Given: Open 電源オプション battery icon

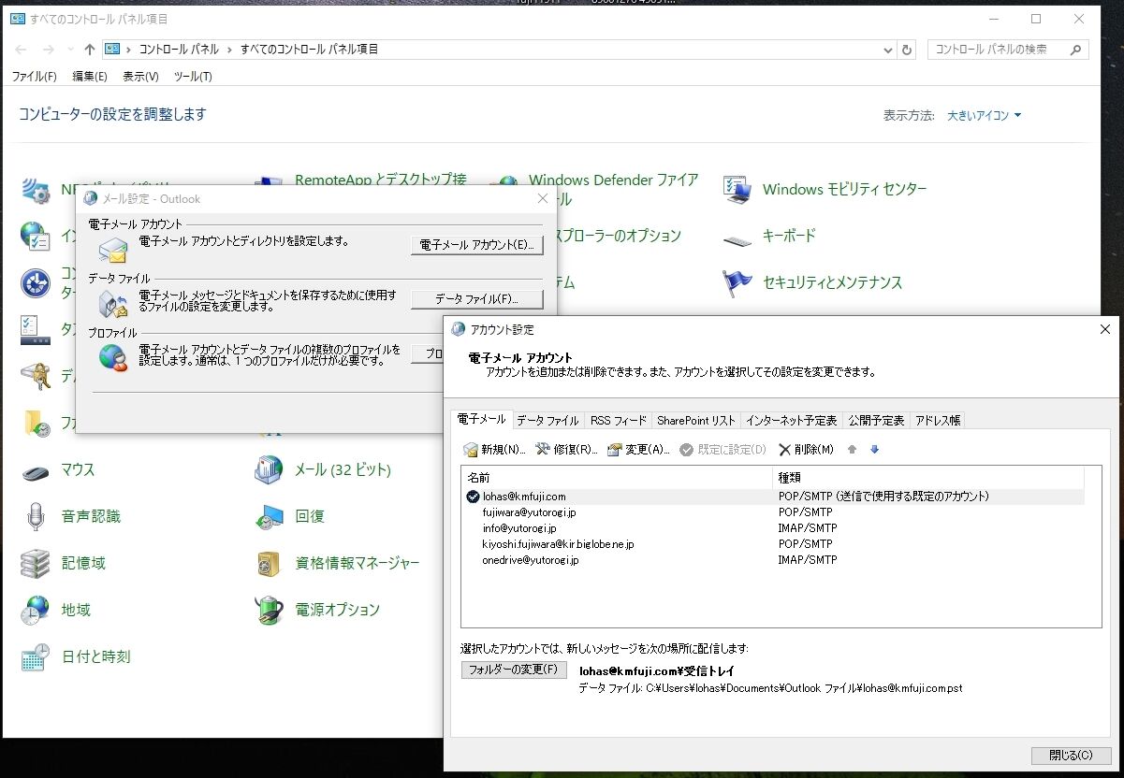Looking at the screenshot, I should tap(269, 610).
